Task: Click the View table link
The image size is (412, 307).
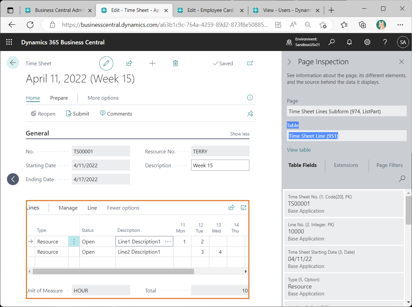Action: point(299,150)
